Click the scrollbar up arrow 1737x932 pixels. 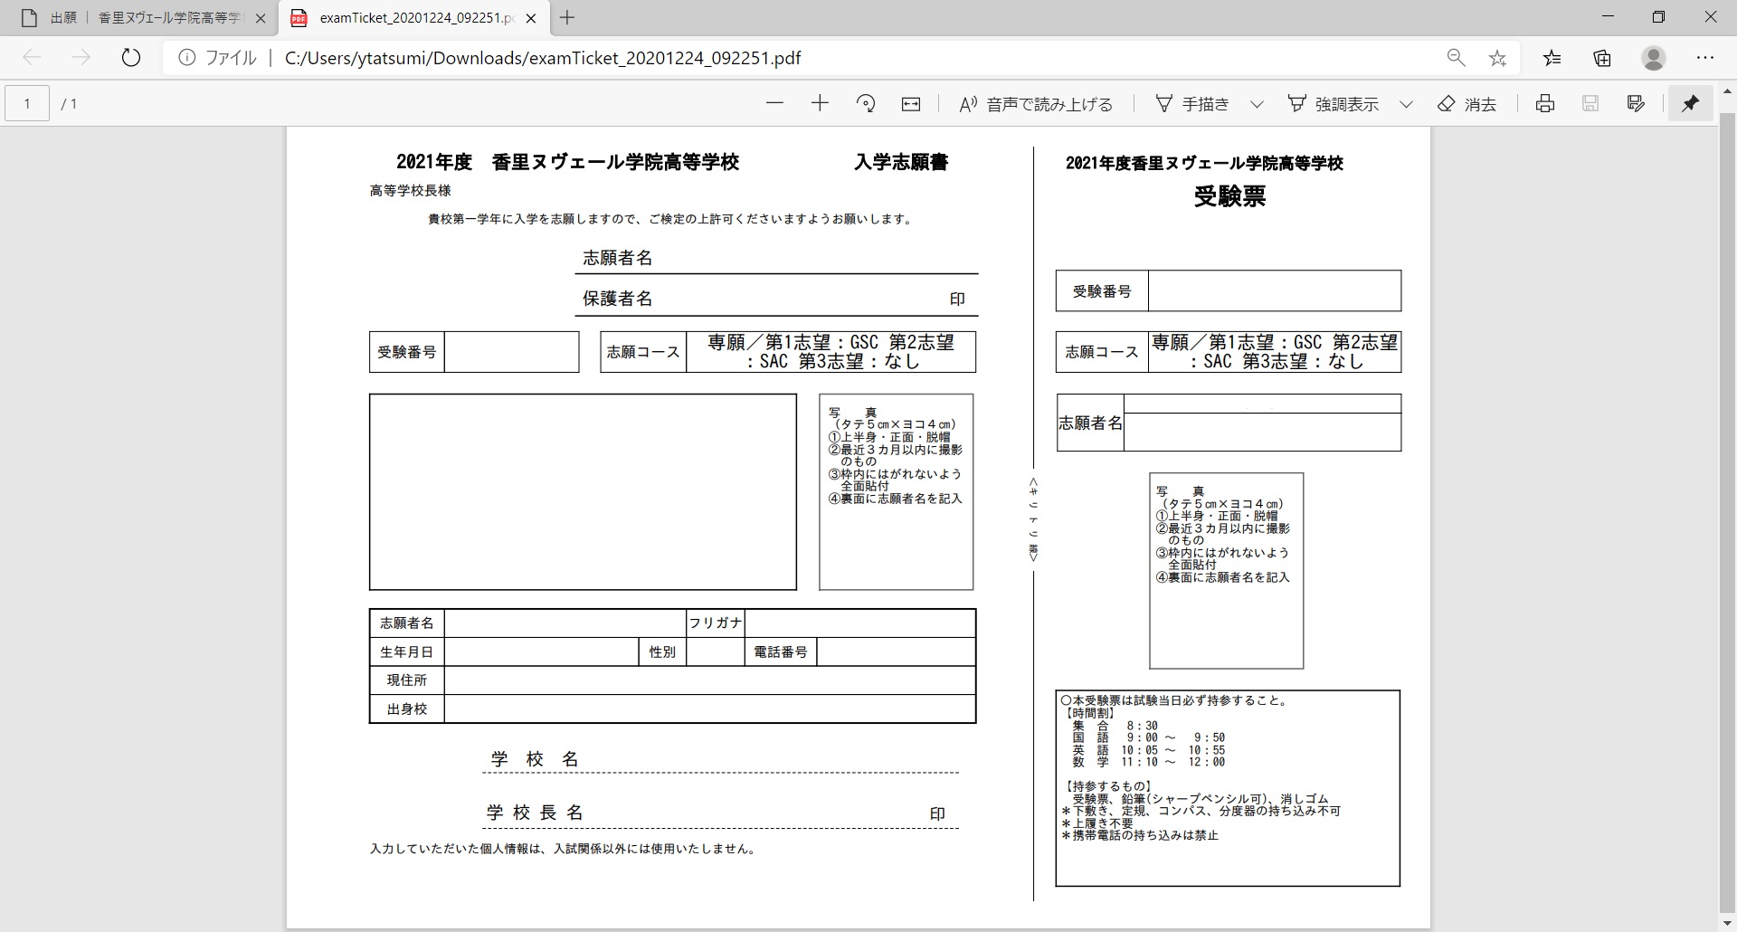click(1727, 90)
